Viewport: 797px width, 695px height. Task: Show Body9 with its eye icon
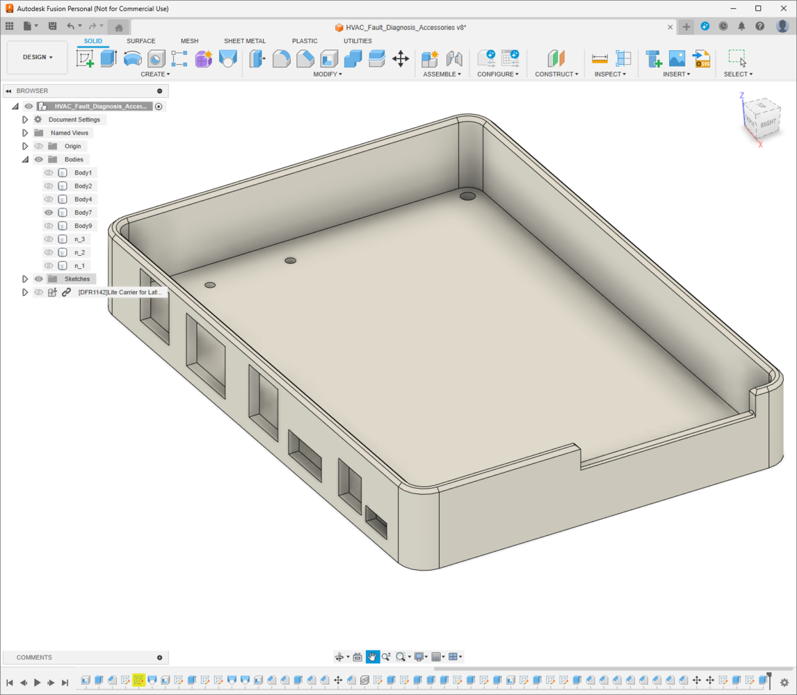(x=49, y=226)
